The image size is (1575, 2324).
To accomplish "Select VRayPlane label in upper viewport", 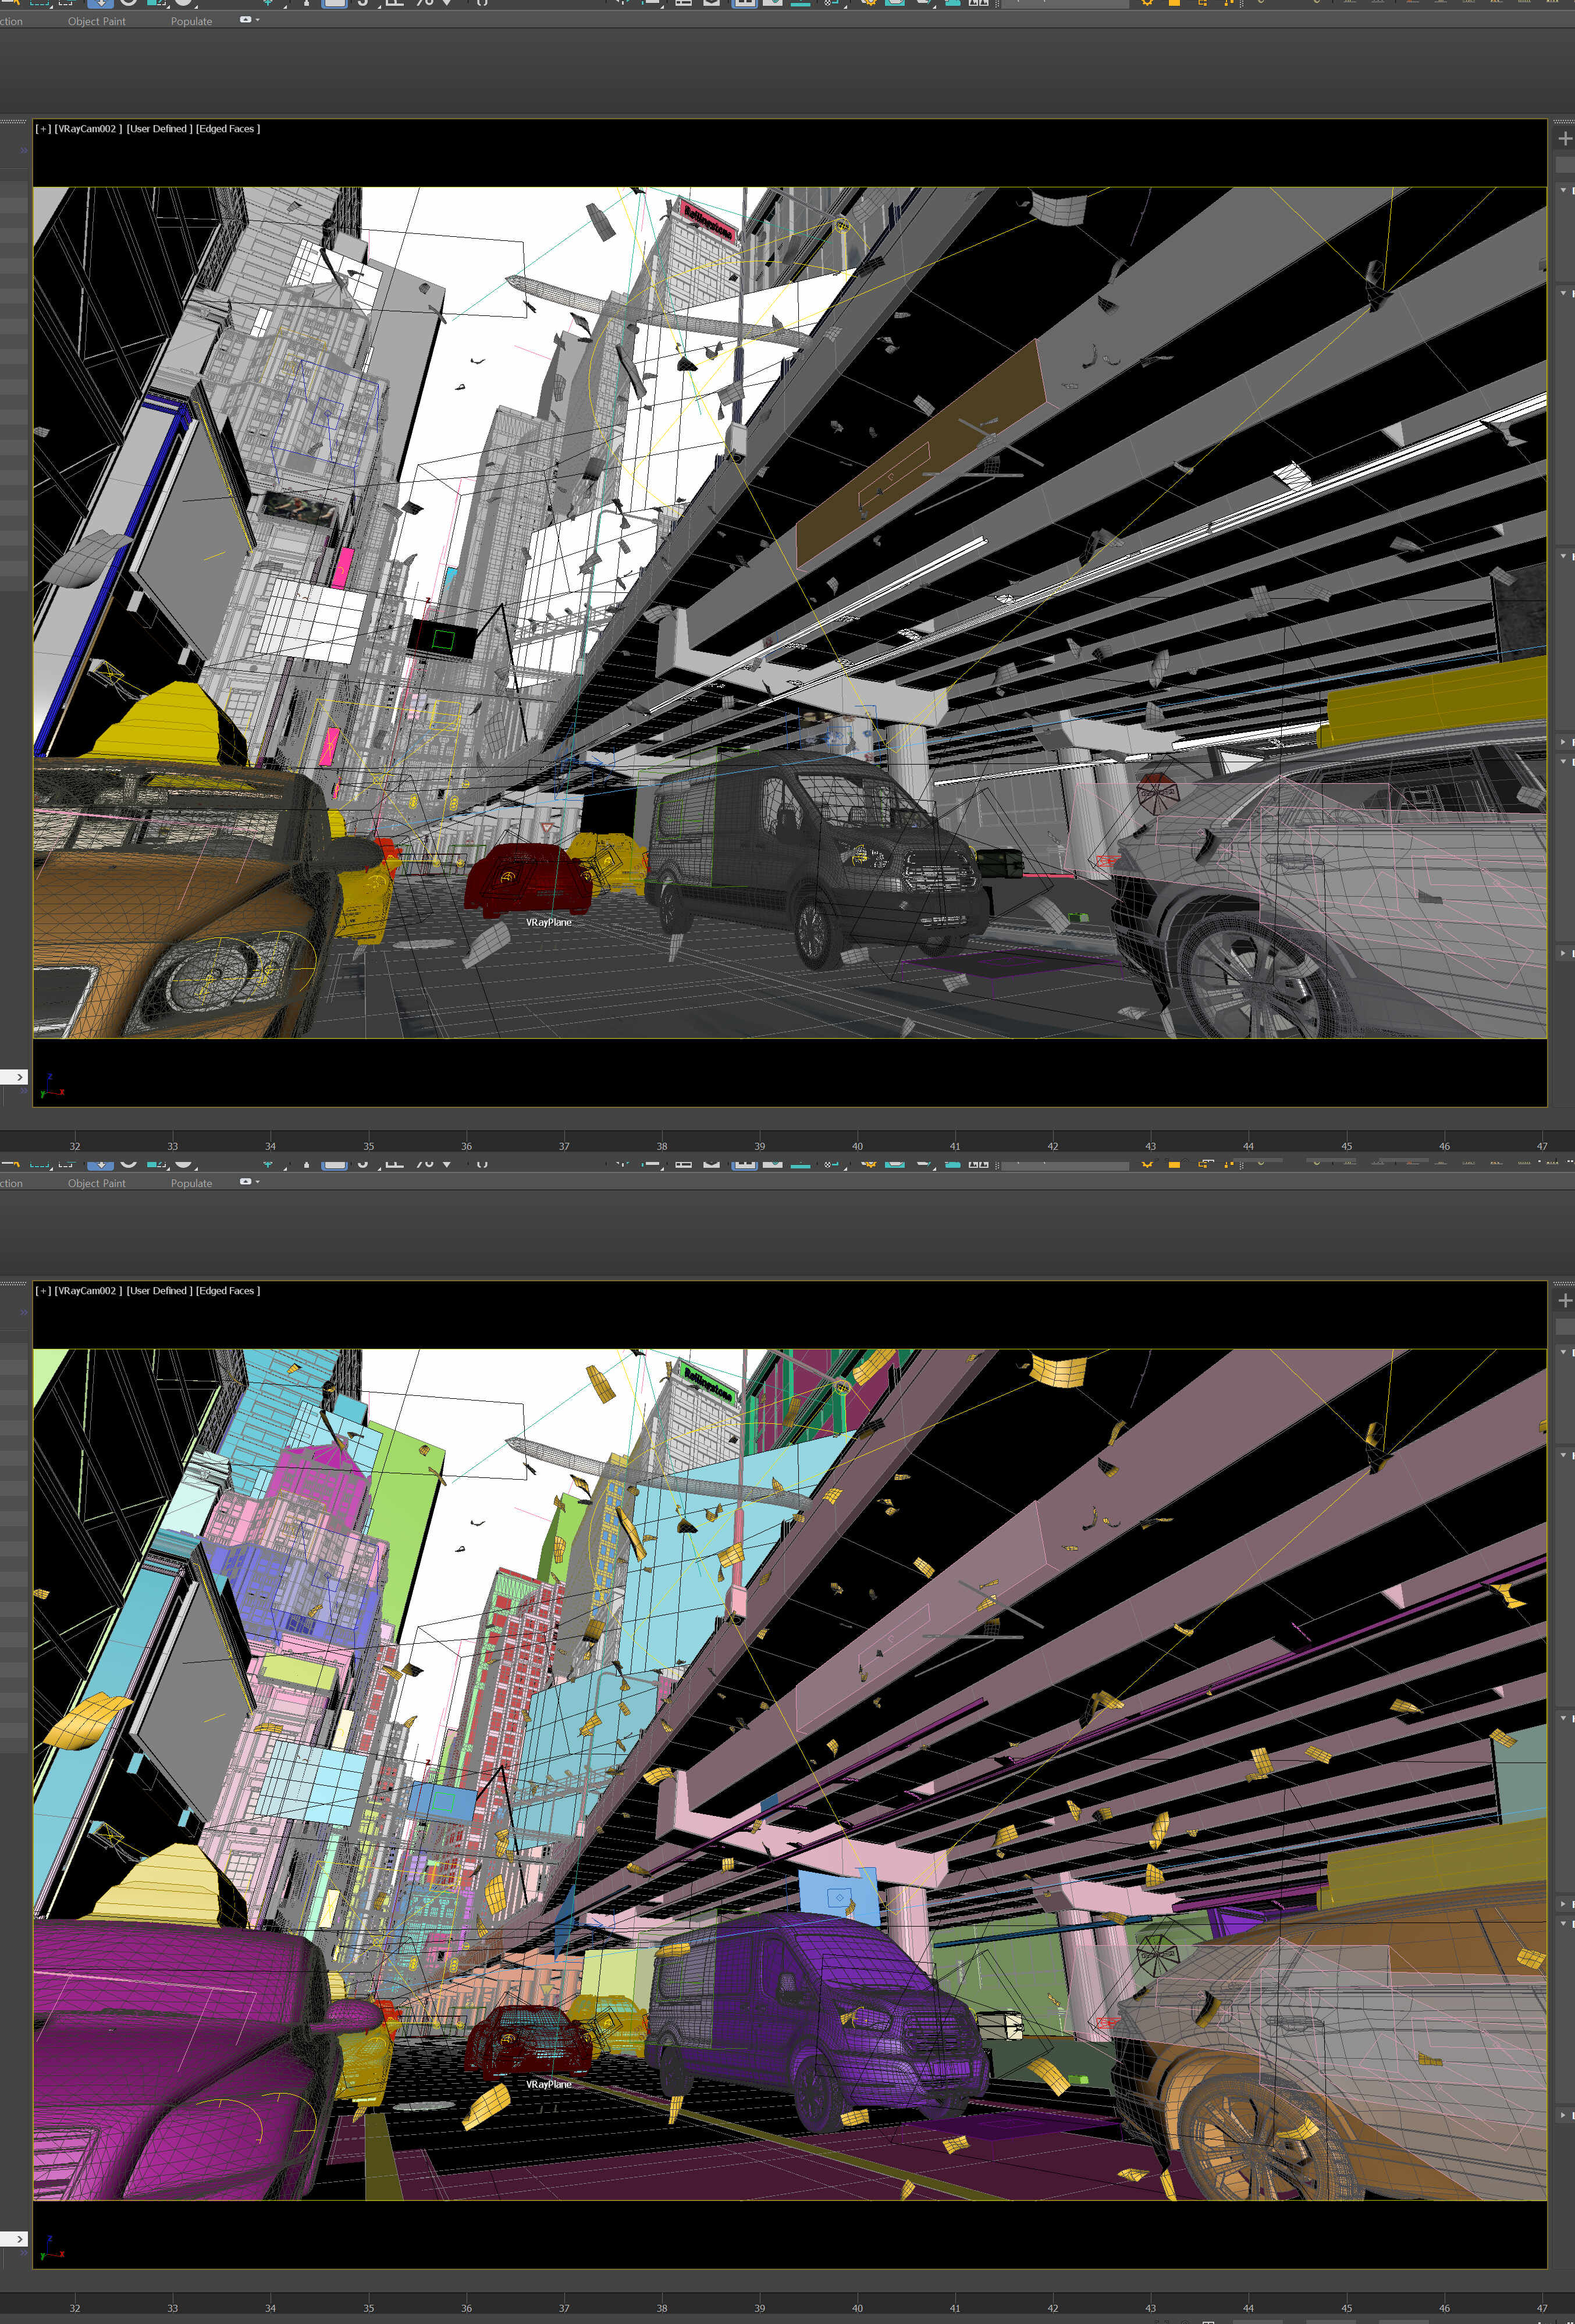I will tap(549, 922).
